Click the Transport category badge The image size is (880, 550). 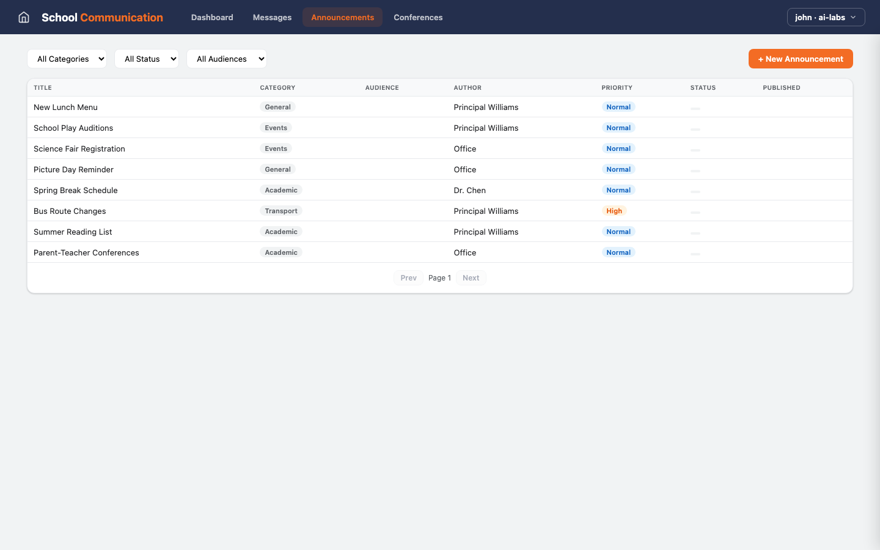pyautogui.click(x=281, y=210)
